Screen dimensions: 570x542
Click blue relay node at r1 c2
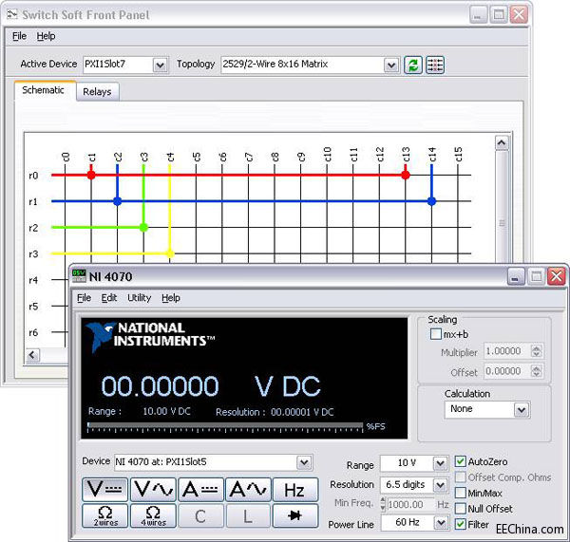118,201
